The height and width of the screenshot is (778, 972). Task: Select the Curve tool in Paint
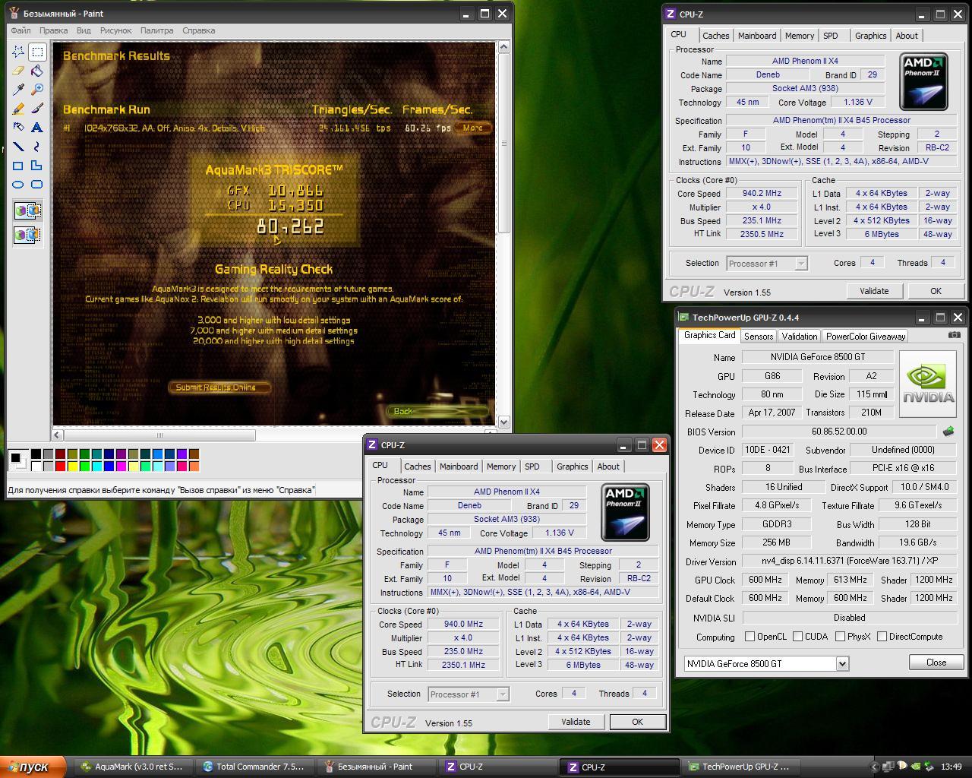[37, 147]
